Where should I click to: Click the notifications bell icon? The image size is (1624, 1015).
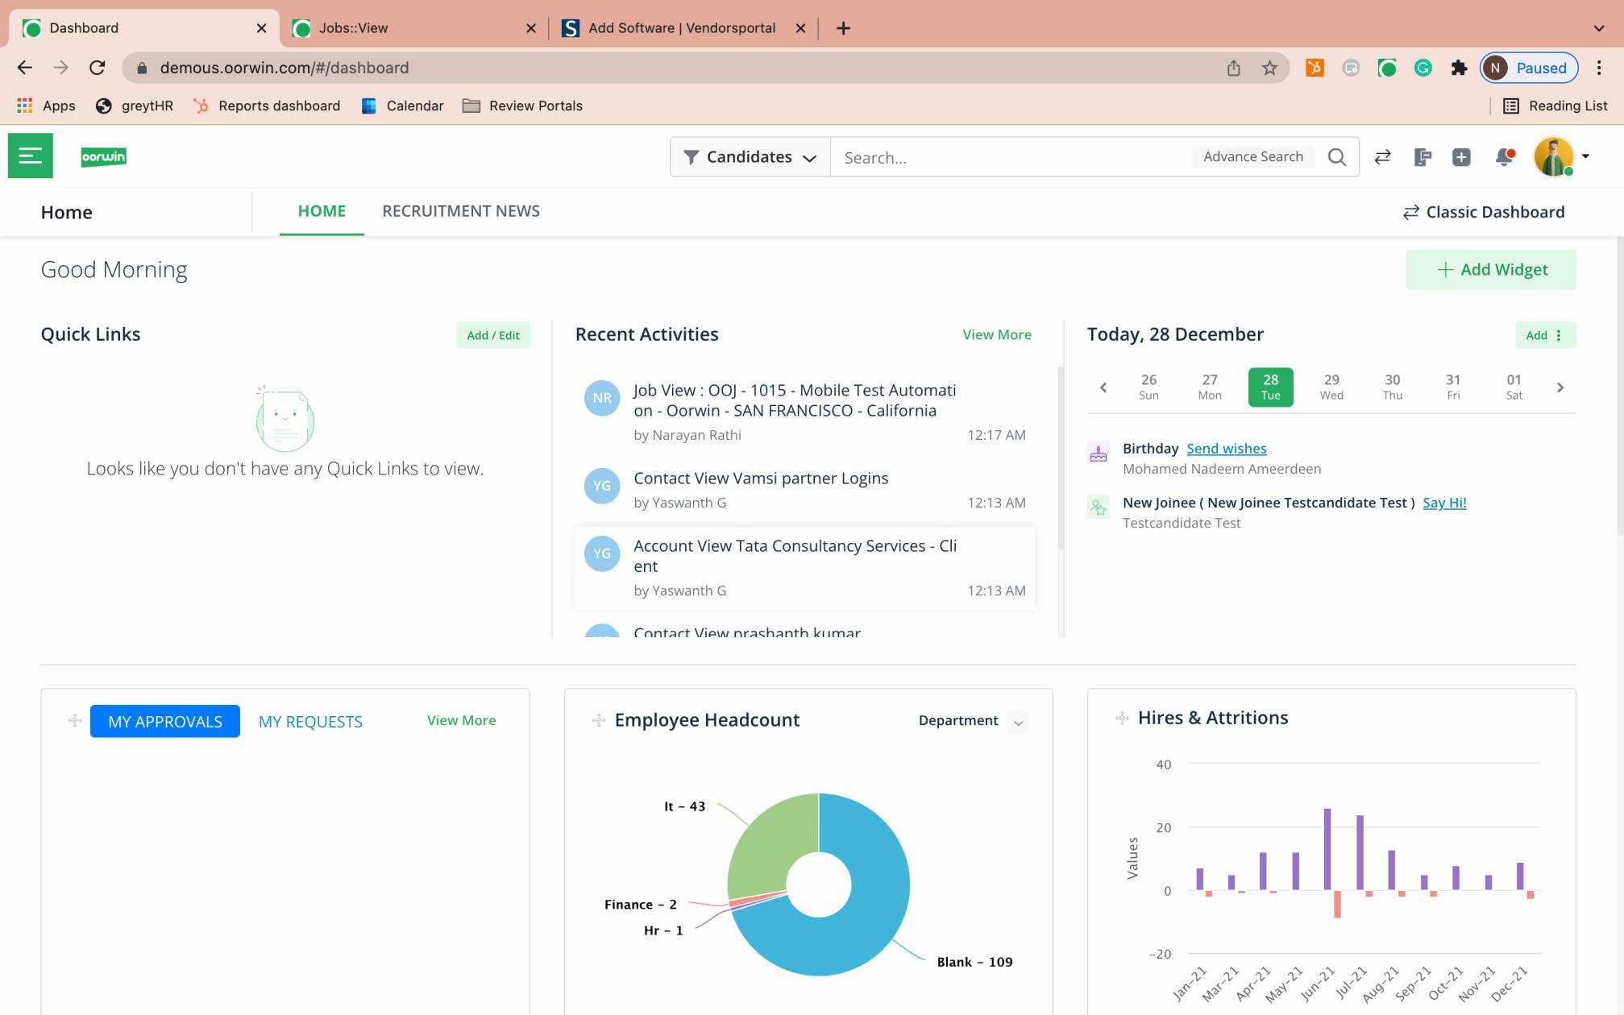tap(1504, 157)
